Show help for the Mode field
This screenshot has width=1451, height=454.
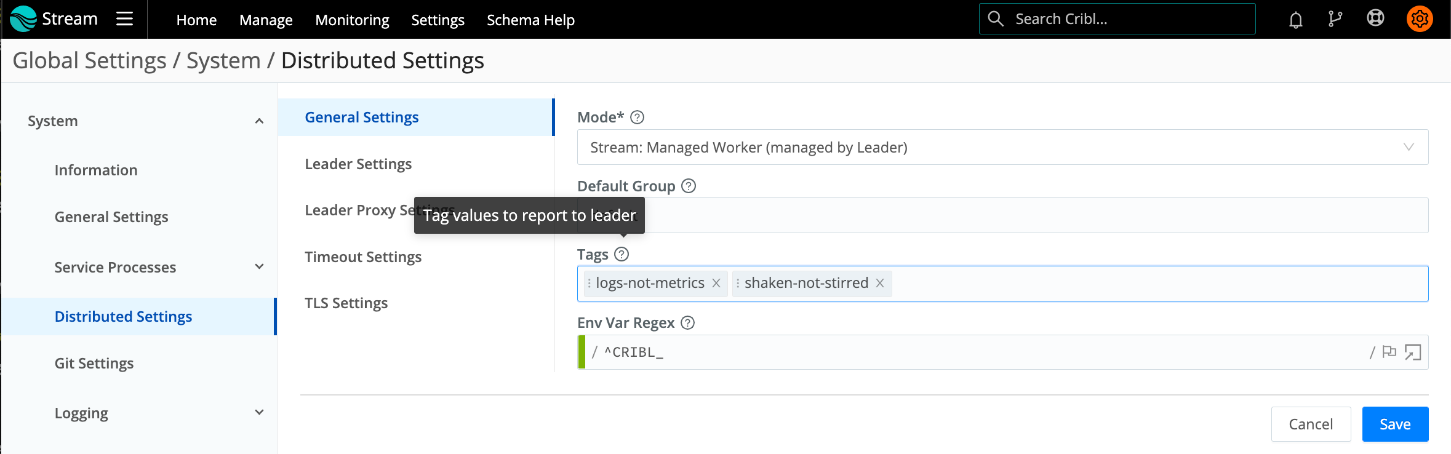click(x=638, y=117)
